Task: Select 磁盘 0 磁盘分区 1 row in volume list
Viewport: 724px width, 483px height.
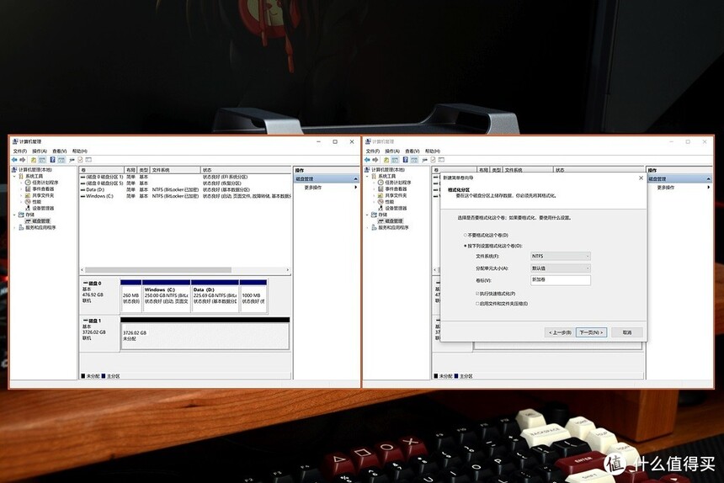Action: 185,177
